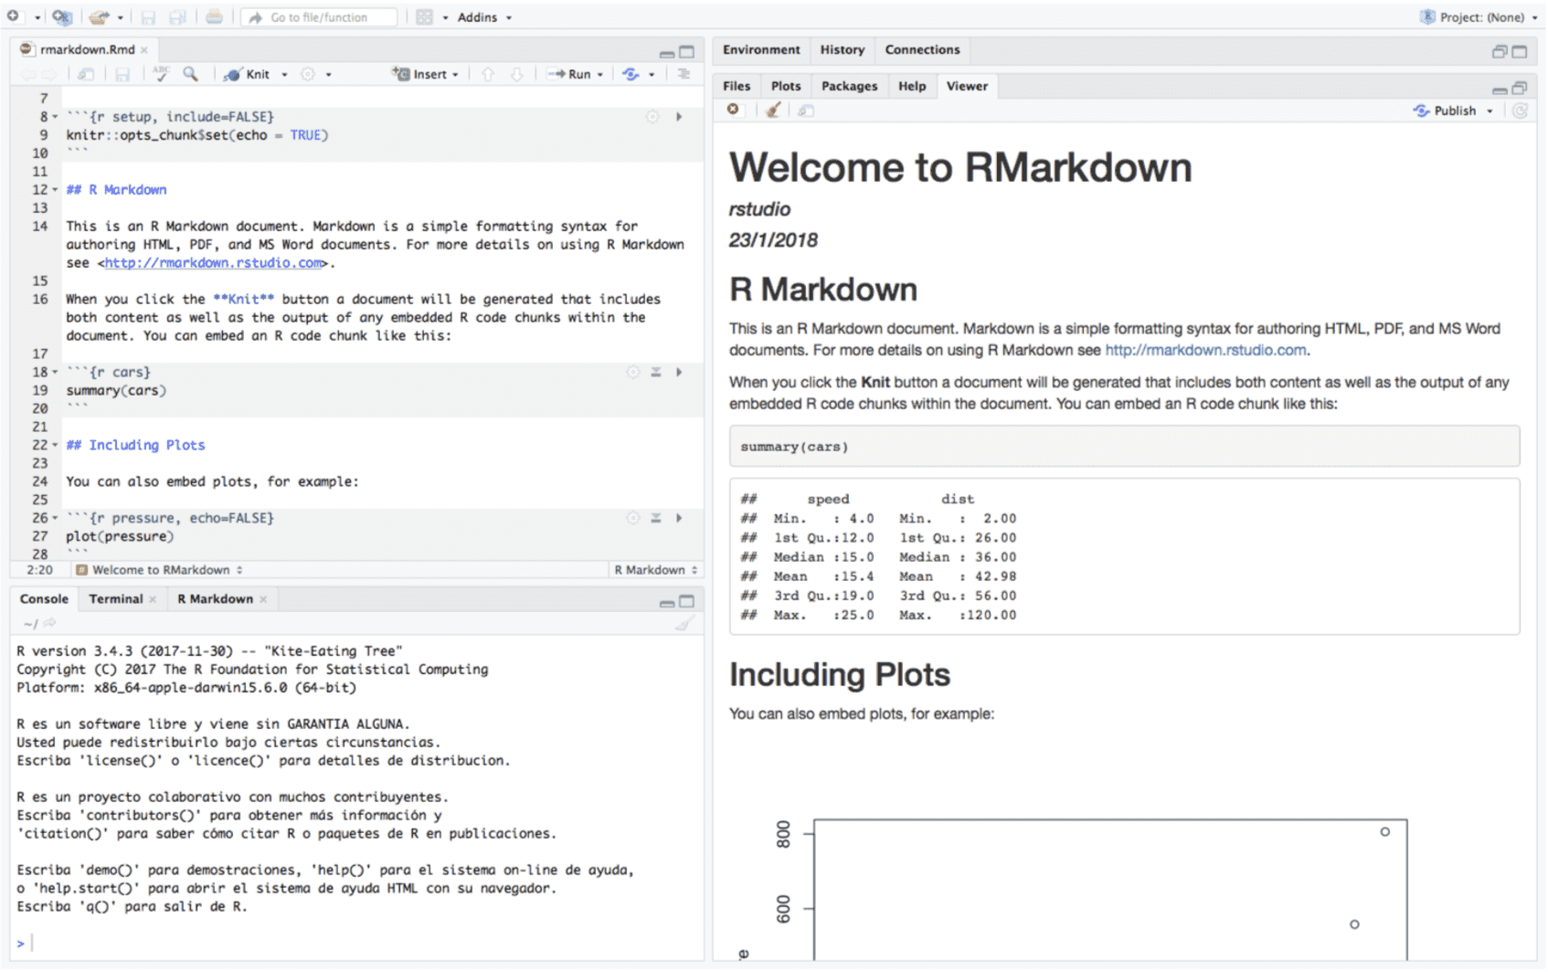
Task: Close the rmarkdown.Rmd tab
Action: coord(144,50)
